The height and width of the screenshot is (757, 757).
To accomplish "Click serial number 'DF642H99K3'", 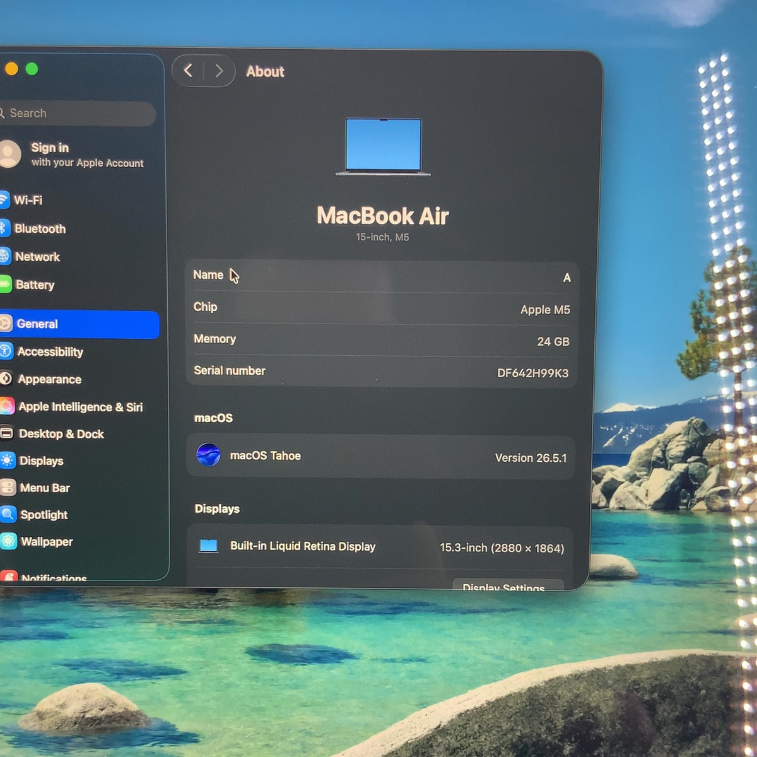I will [533, 373].
